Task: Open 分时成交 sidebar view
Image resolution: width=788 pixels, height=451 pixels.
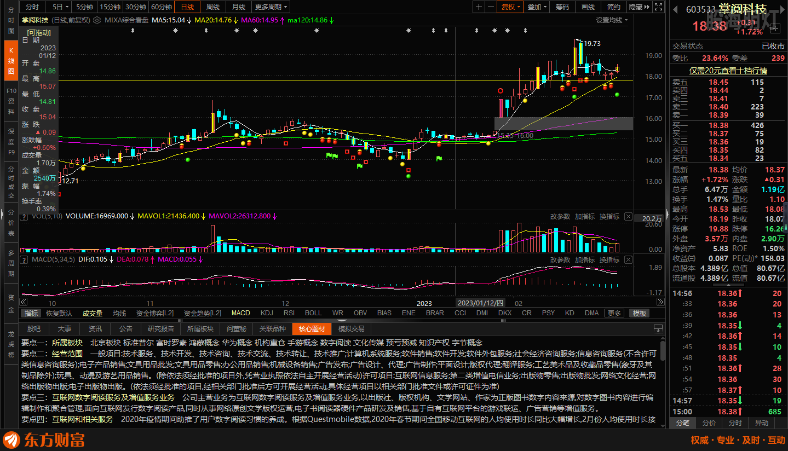Action: coord(11,181)
